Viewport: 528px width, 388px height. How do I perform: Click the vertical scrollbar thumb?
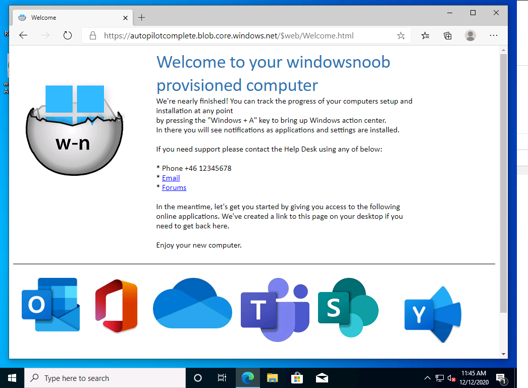pyautogui.click(x=503, y=183)
